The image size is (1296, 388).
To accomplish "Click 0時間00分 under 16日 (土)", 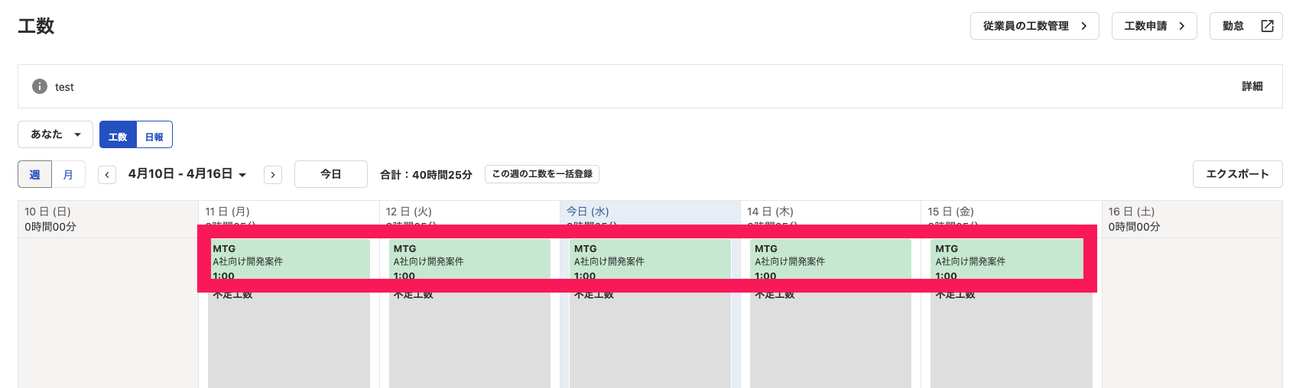I will click(1135, 227).
